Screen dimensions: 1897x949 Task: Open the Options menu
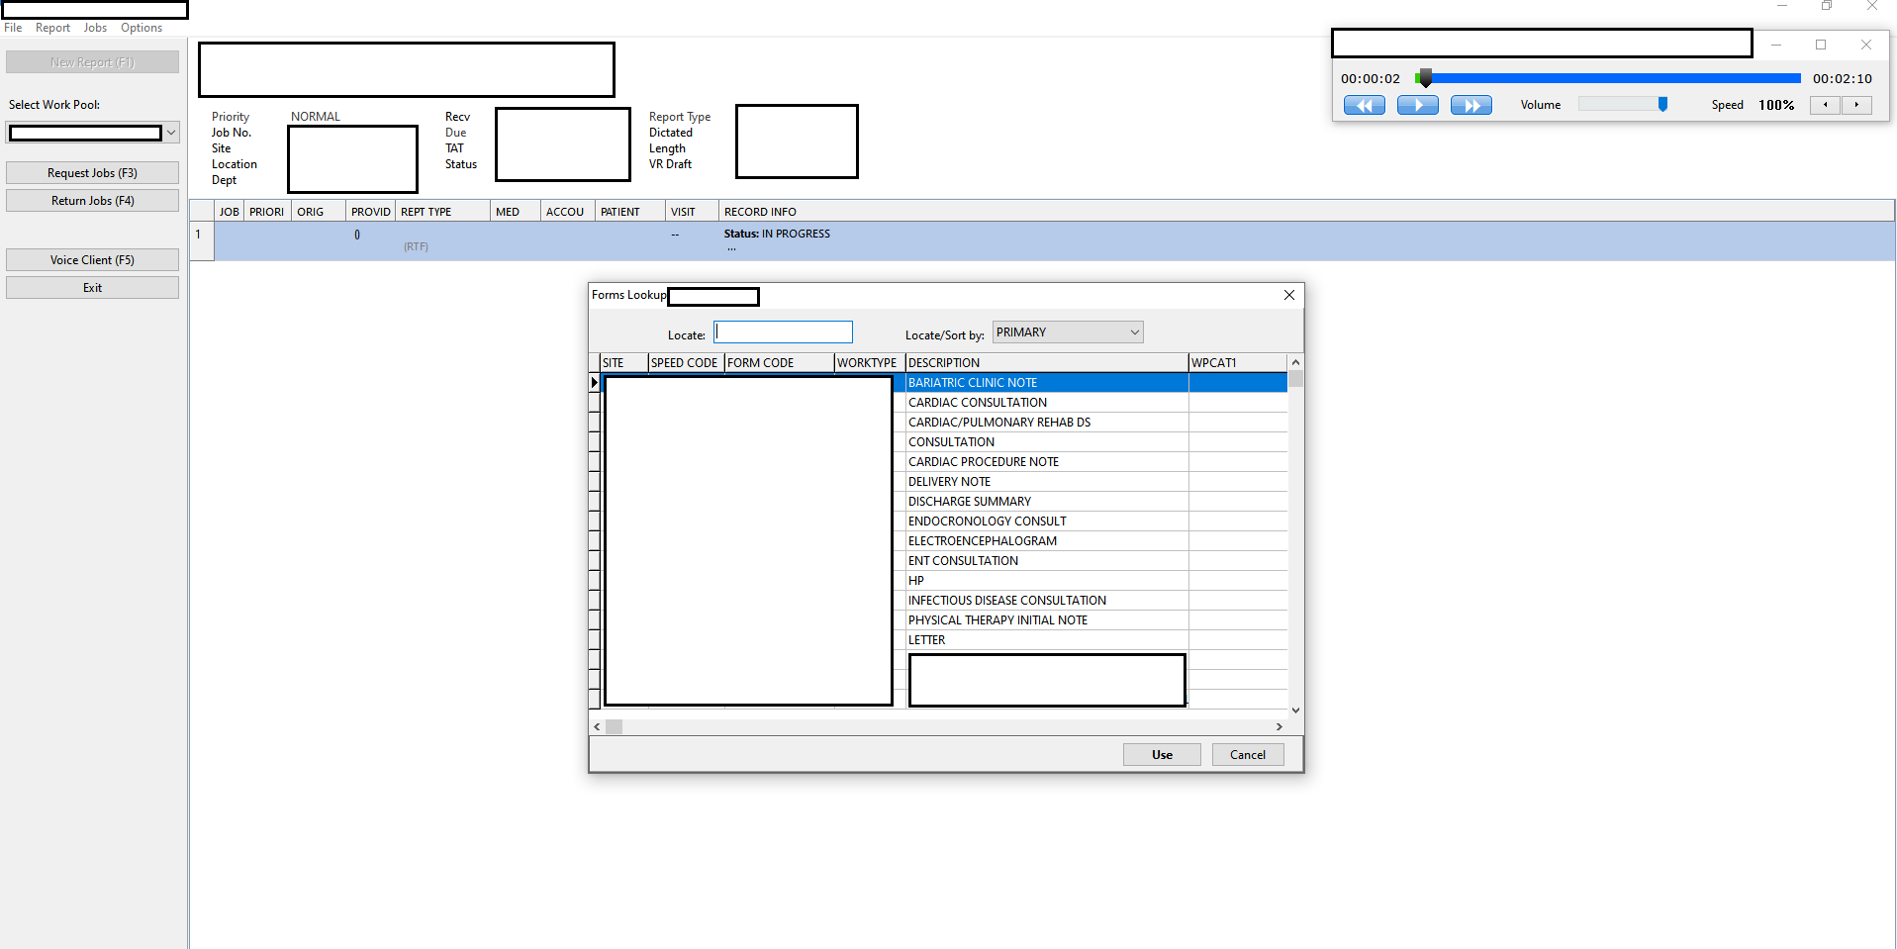(142, 28)
